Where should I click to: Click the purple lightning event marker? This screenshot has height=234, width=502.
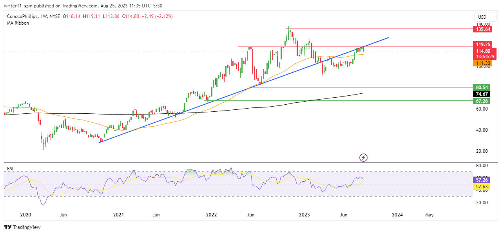[364, 157]
